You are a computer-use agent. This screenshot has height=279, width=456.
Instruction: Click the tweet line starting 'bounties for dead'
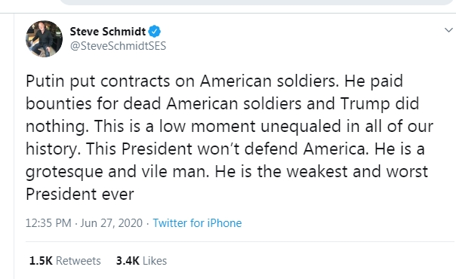pos(223,103)
